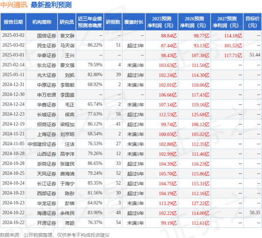The width and height of the screenshot is (262, 238).
Task: Click the 机构简称 column header
Action: point(42,22)
